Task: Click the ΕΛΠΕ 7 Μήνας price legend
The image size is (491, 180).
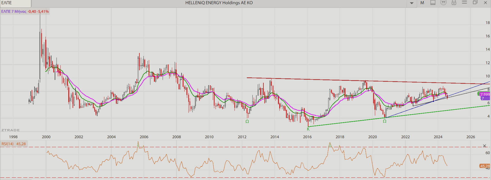Action: pos(25,11)
